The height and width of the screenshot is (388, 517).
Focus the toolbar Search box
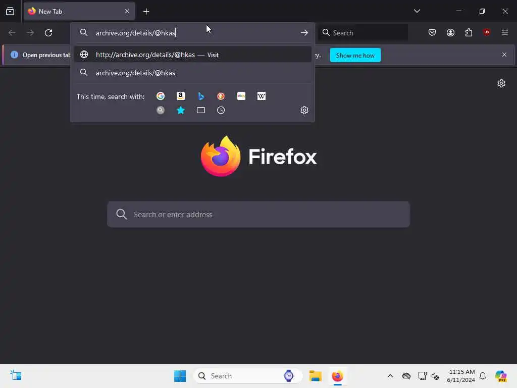[x=363, y=33]
